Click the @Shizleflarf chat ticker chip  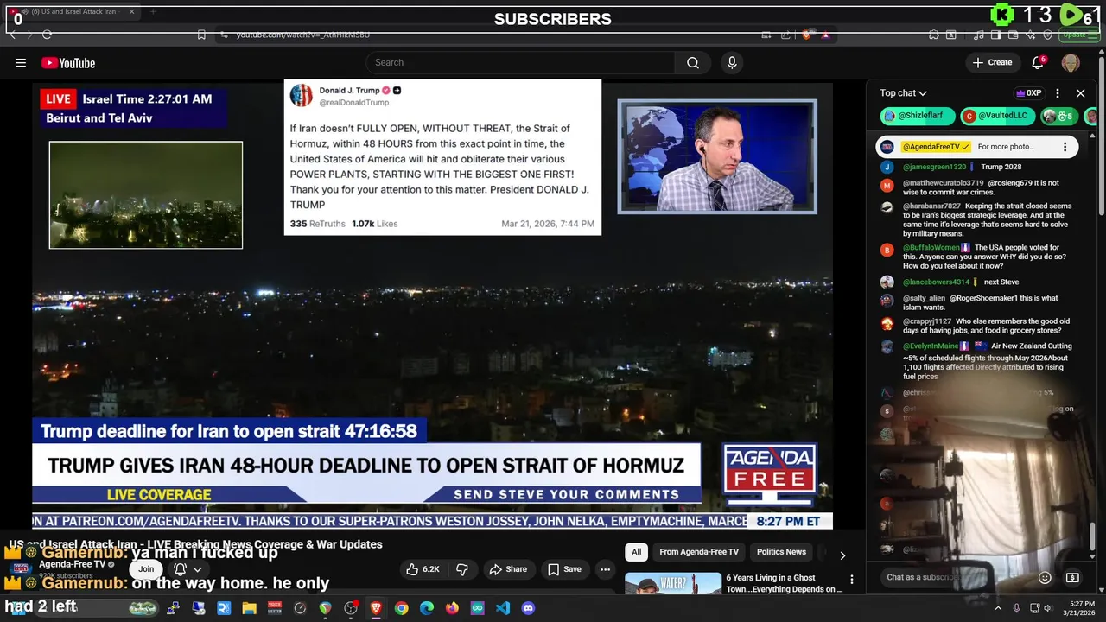click(918, 116)
